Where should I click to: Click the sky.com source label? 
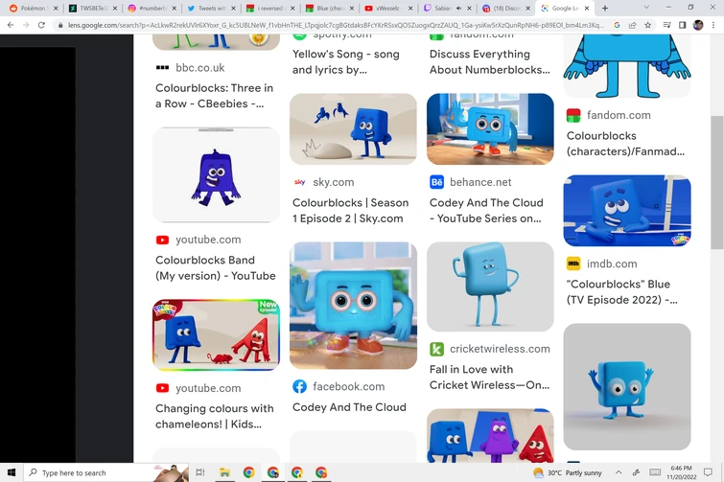click(334, 182)
